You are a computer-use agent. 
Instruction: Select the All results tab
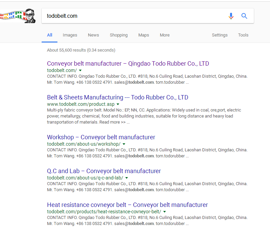[x=50, y=35]
